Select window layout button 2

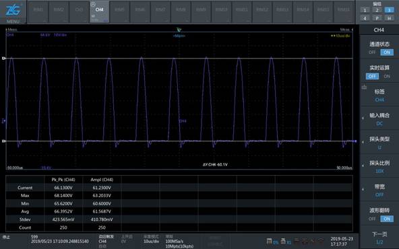(x=377, y=10)
